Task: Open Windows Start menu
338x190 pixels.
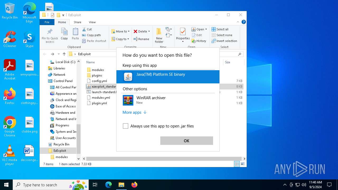Action: tap(6, 185)
